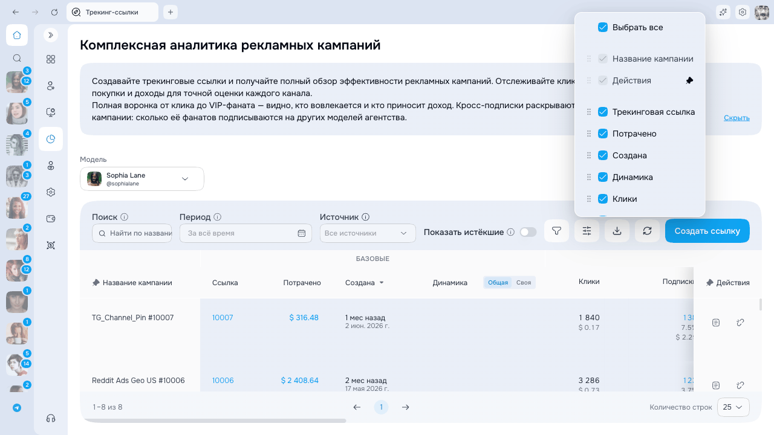Open the dashboard grid icon
The width and height of the screenshot is (774, 435).
tap(51, 59)
